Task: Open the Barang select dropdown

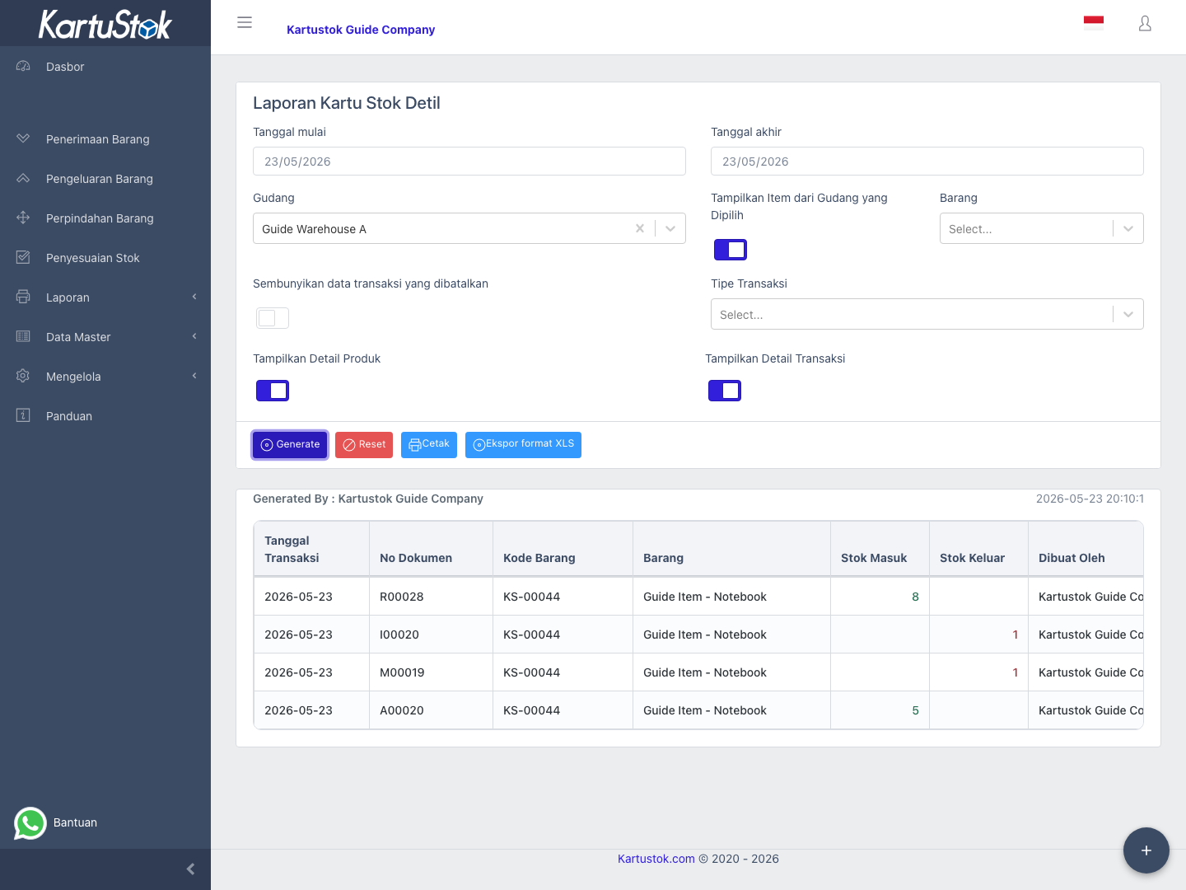Action: pyautogui.click(x=1042, y=228)
